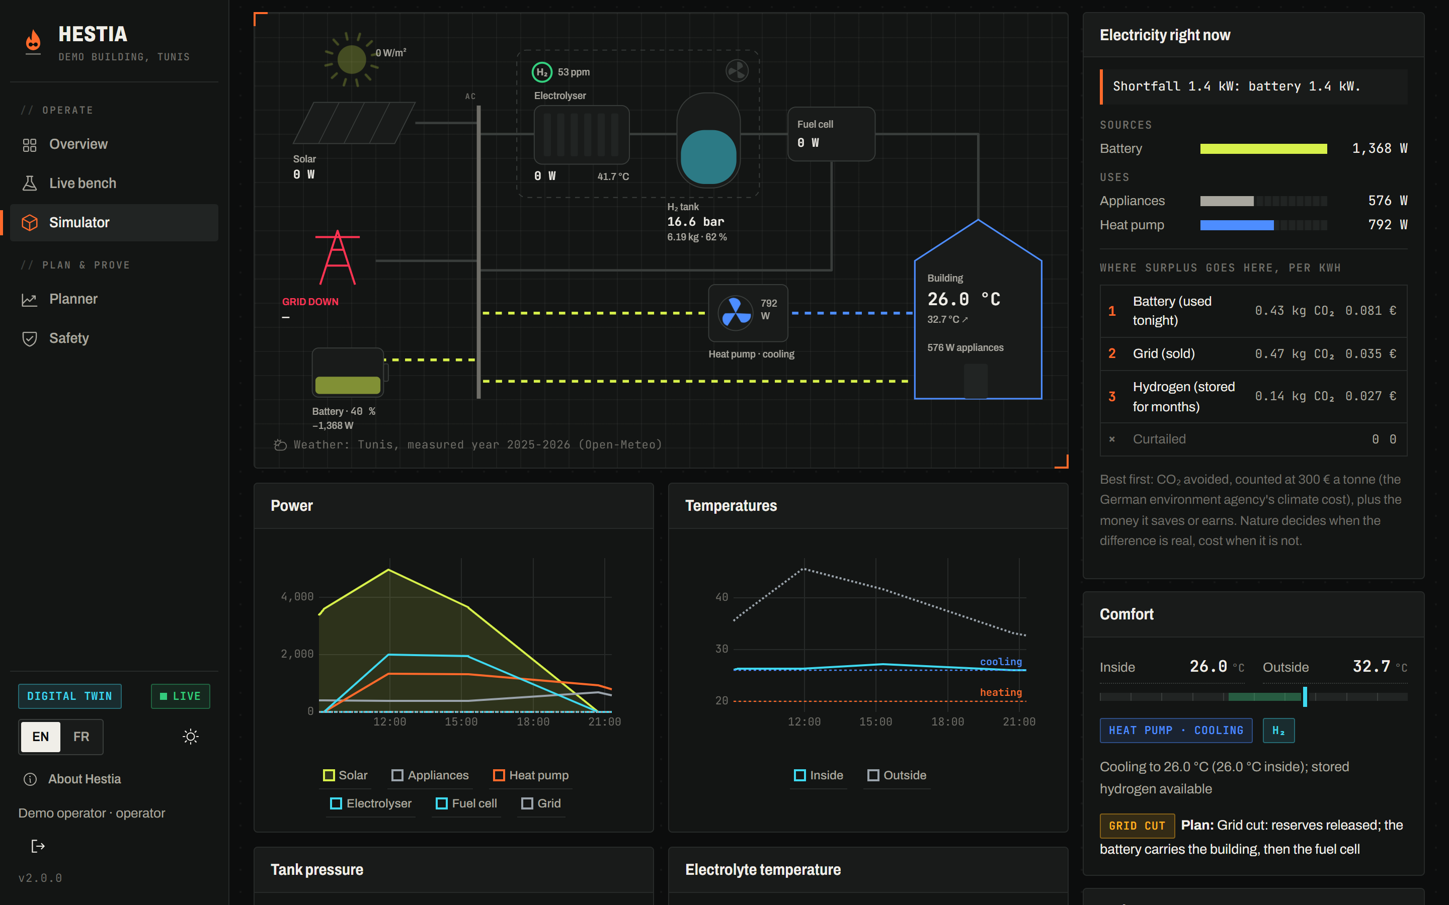The width and height of the screenshot is (1449, 905).
Task: Switch language to FR
Action: tap(81, 737)
